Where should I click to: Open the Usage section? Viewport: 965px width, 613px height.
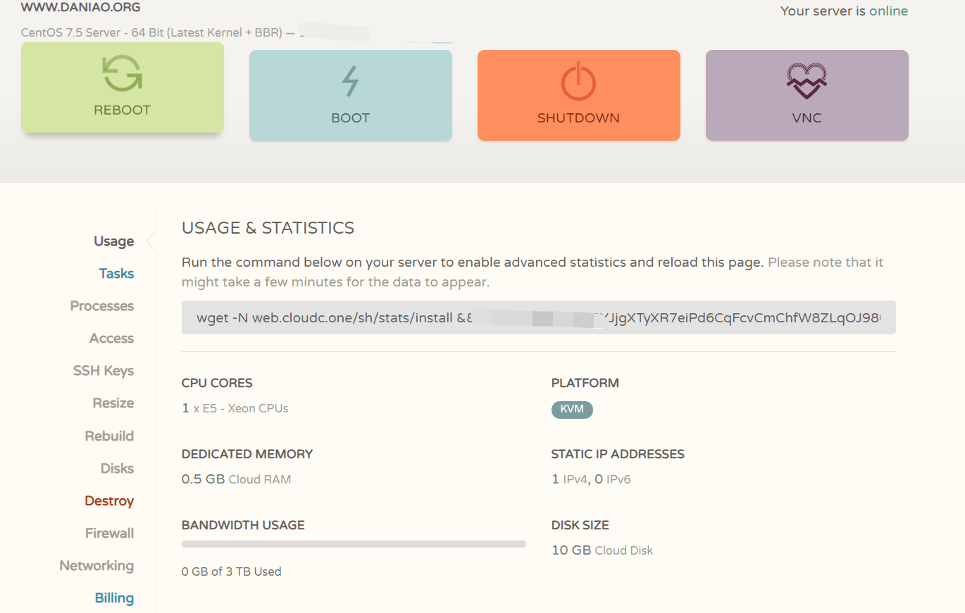tap(114, 241)
